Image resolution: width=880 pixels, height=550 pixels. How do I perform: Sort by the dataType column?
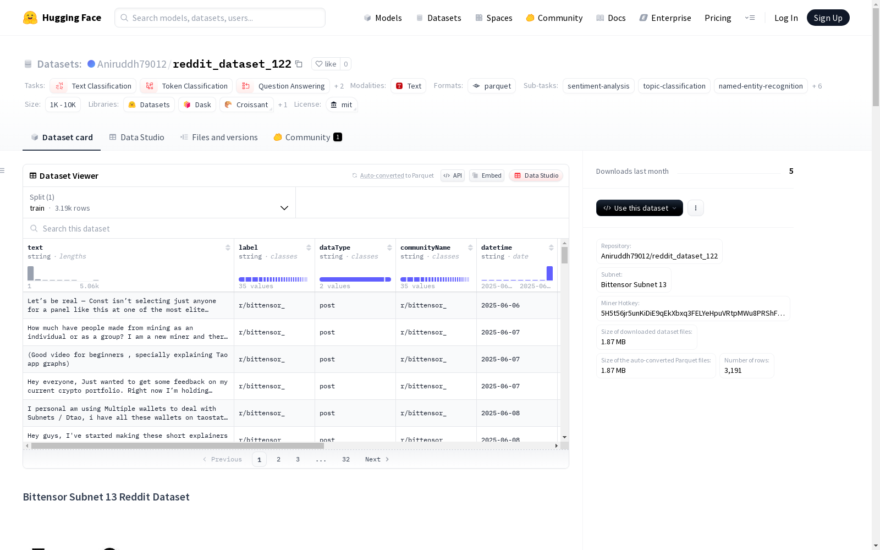389,248
